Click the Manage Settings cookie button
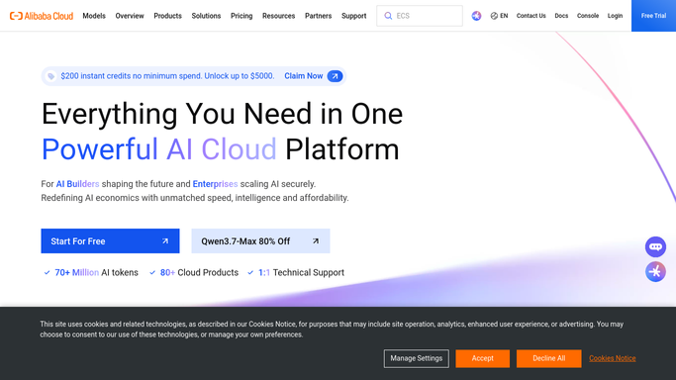Screen dimensions: 676x380 point(417,358)
